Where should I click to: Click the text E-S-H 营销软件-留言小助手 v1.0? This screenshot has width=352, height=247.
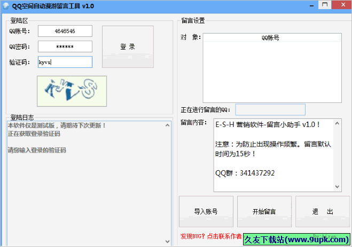point(268,125)
